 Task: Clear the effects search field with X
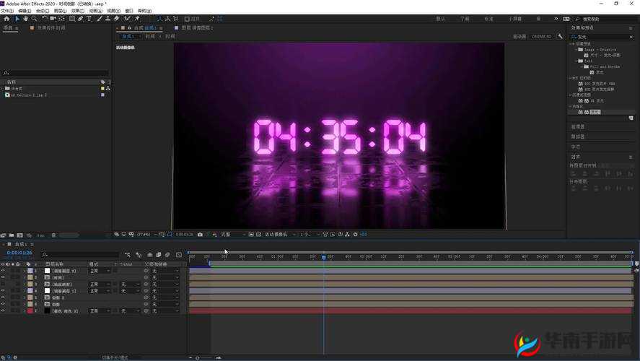coord(633,37)
